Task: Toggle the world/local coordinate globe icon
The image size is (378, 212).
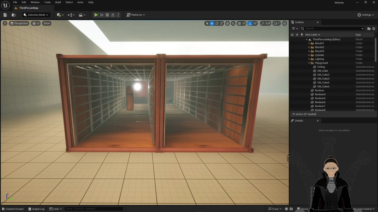Action: [x=227, y=23]
